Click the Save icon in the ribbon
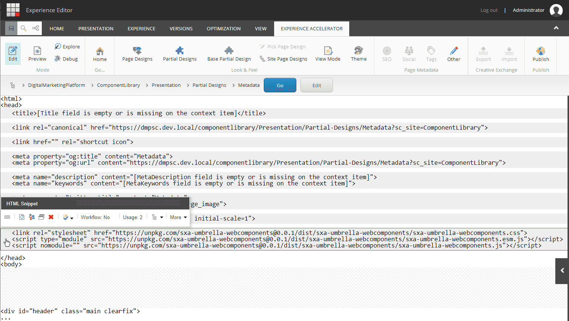The height and width of the screenshot is (321, 569). [x=11, y=28]
